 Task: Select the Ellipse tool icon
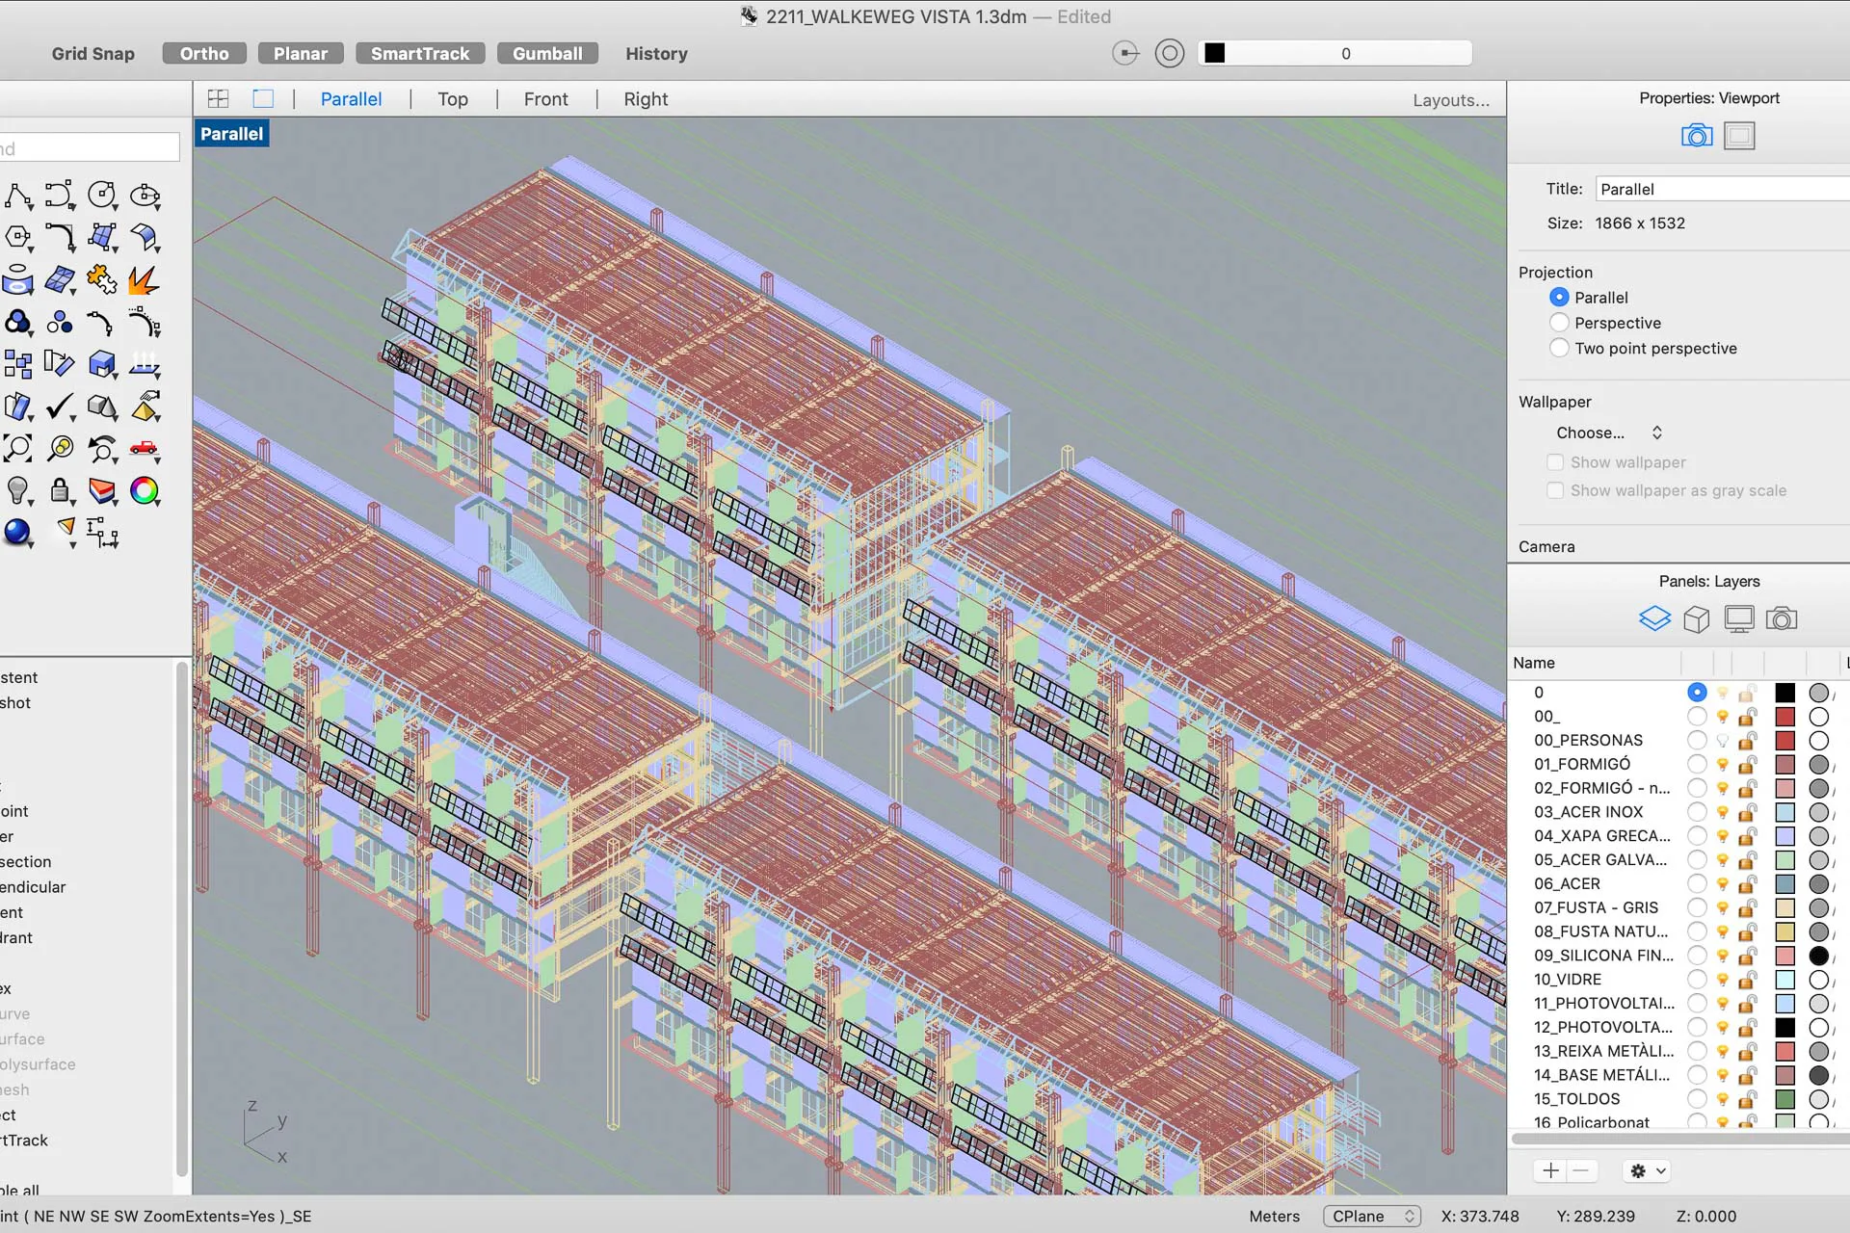145,196
